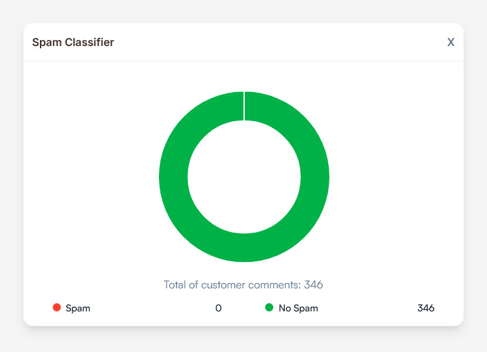Click the right arc of the green ring
Viewport: 487px width, 352px height.
click(x=315, y=177)
